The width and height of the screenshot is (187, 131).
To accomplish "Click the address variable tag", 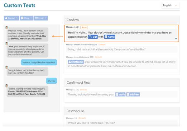I will click(133, 95).
